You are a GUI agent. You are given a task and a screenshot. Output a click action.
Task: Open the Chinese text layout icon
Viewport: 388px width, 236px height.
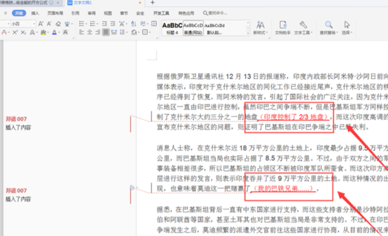121,24
